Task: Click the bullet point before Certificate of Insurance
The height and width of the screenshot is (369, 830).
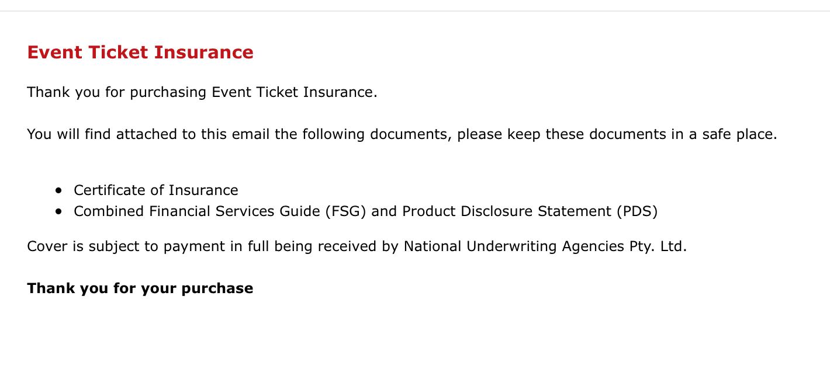Action: [58, 190]
